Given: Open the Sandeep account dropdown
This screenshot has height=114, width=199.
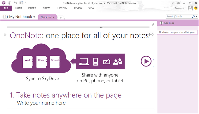Looking at the screenshot, I should tap(181, 8).
